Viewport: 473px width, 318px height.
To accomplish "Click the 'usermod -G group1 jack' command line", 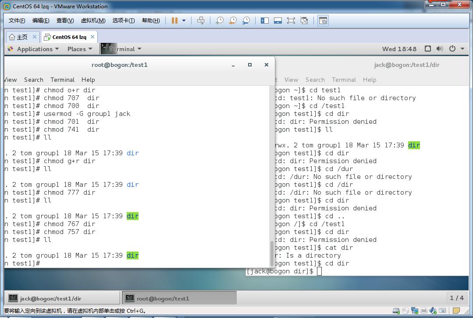I will pos(87,114).
